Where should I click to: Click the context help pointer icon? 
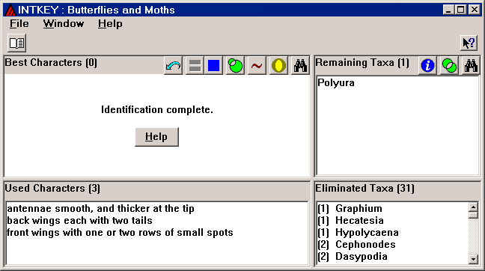click(469, 43)
